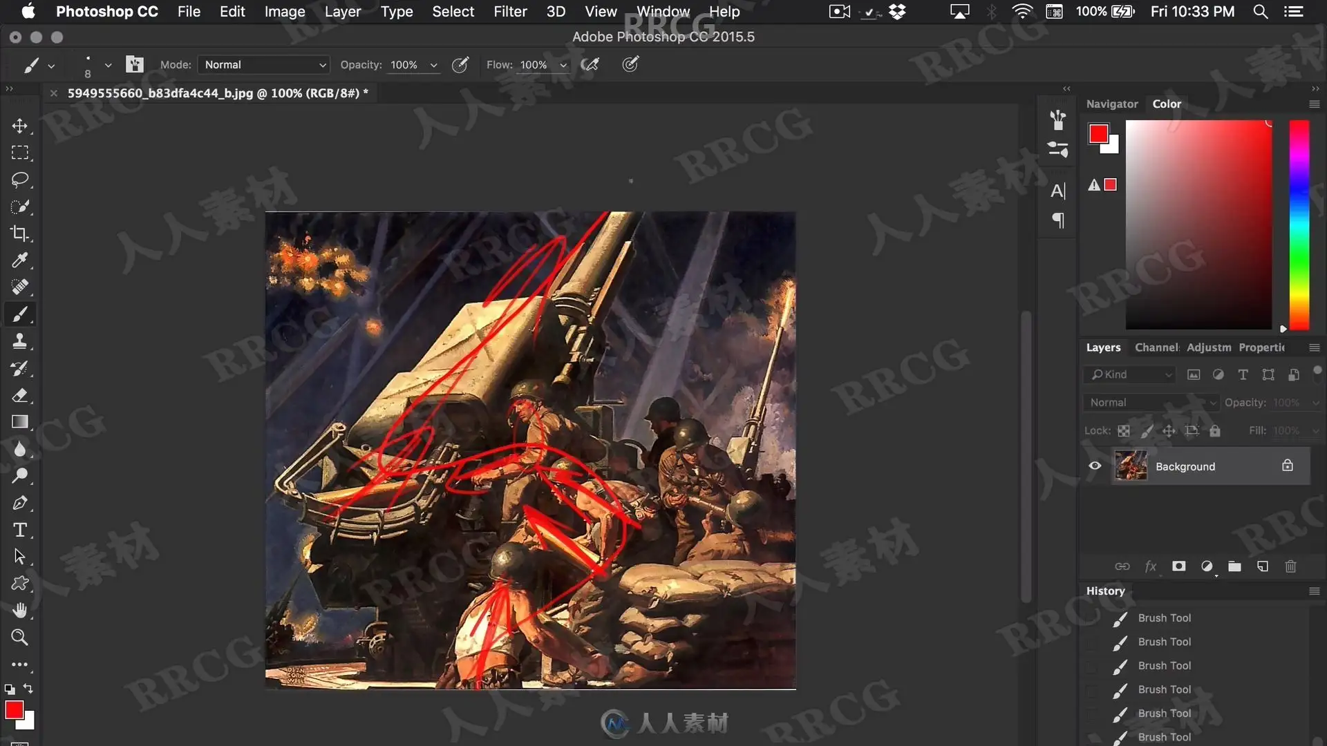
Task: Select the Gradient tool
Action: [19, 422]
